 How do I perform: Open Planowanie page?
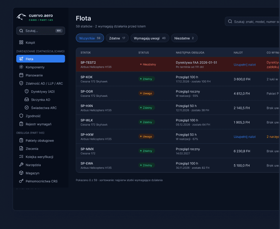click(41, 75)
